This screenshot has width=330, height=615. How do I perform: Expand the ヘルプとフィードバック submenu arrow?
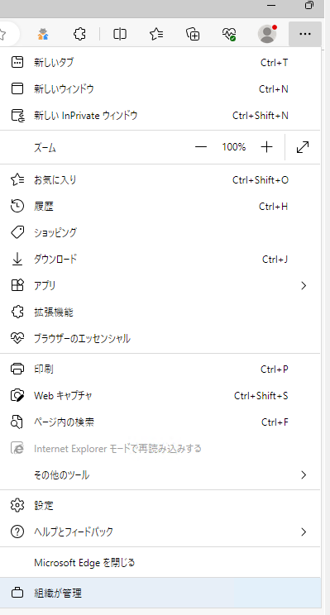coord(303,532)
